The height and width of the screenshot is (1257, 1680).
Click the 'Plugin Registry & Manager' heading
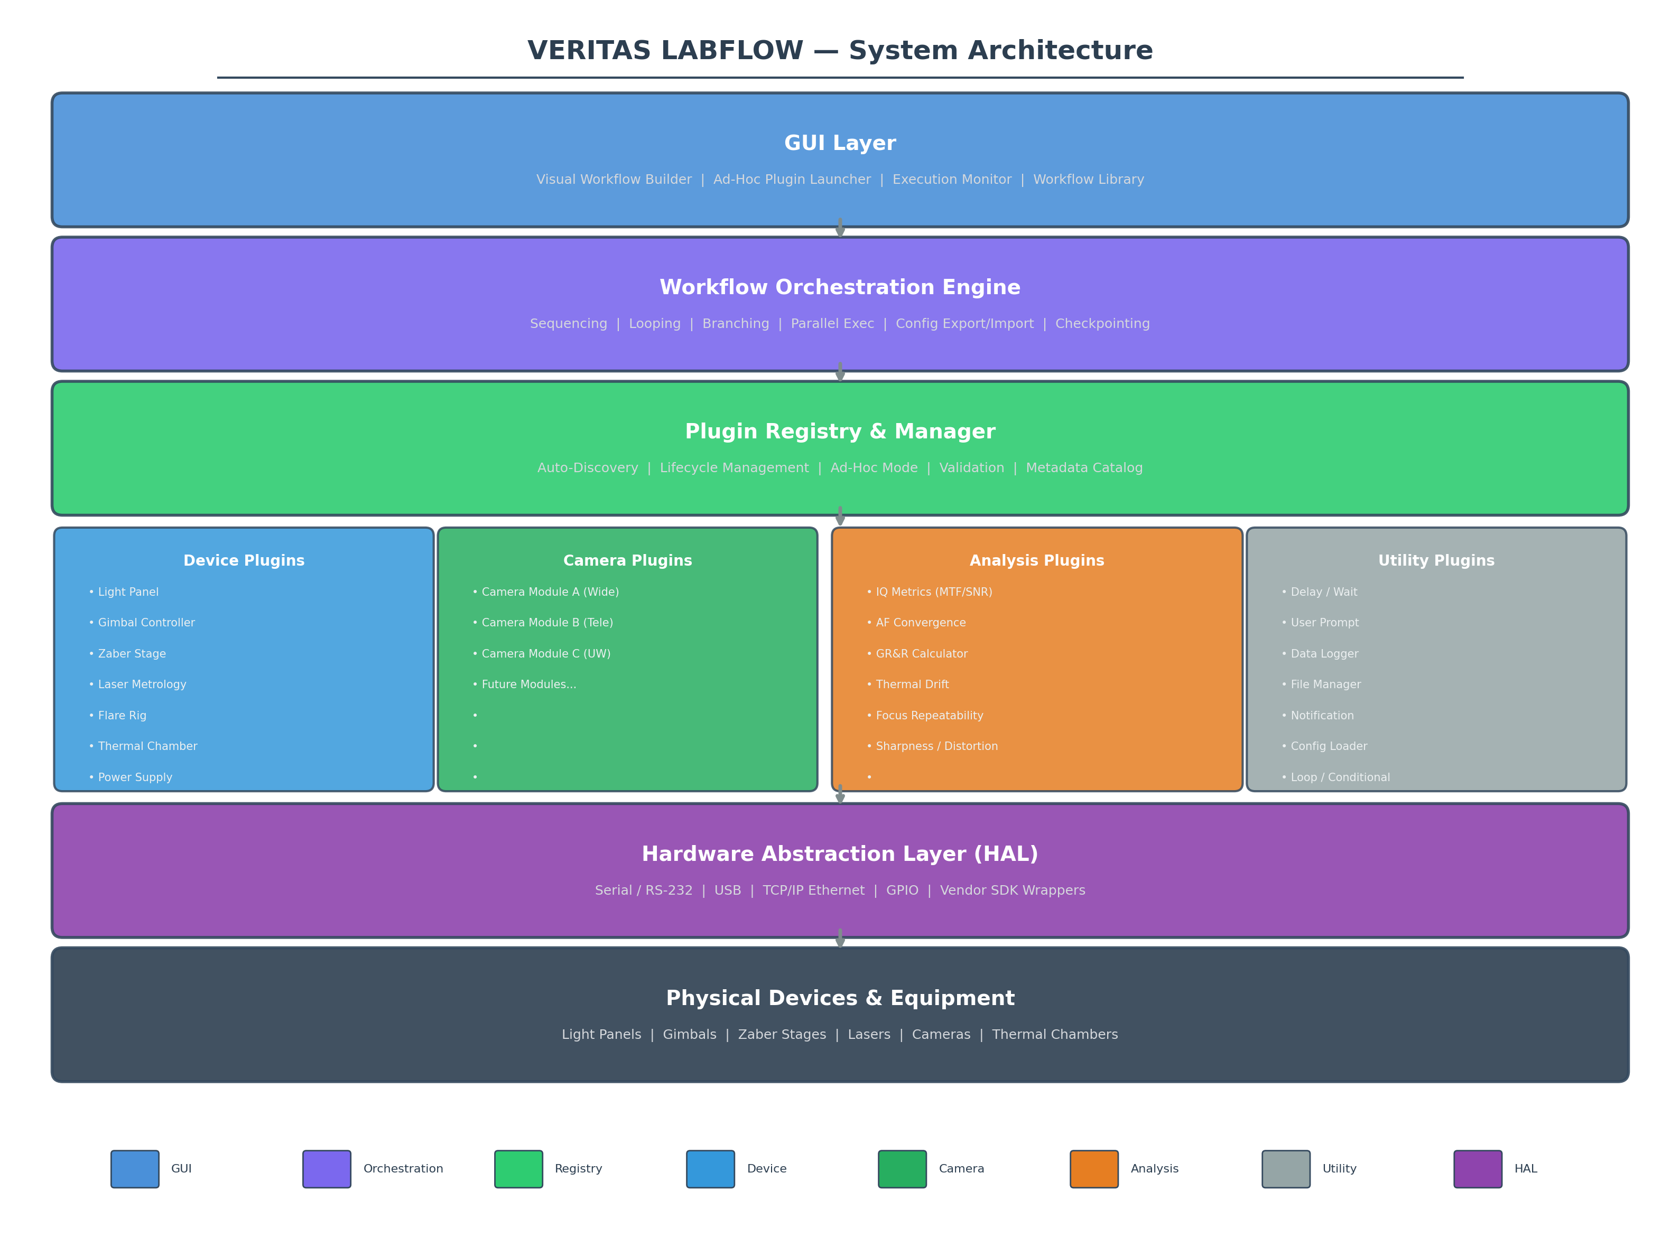point(840,431)
